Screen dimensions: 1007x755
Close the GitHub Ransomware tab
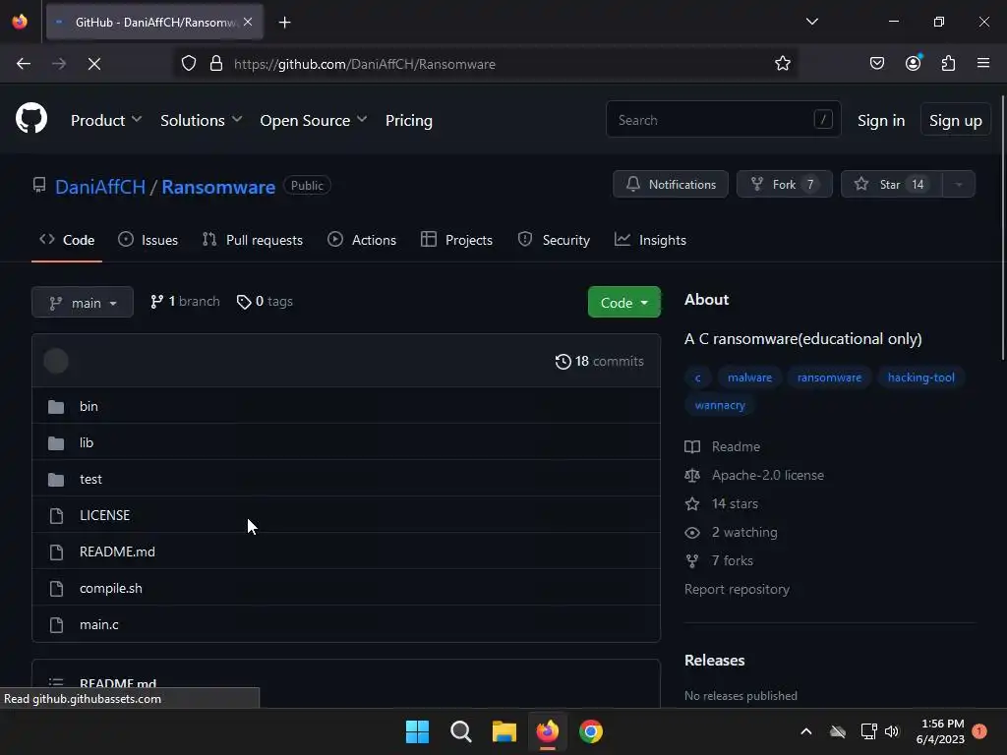248,22
